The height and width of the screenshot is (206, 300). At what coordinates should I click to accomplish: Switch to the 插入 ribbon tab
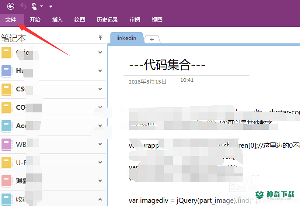pyautogui.click(x=57, y=20)
